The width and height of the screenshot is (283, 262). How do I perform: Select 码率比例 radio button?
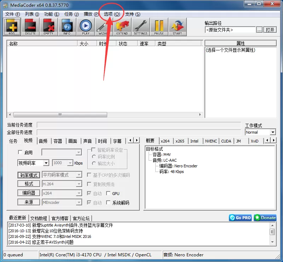pyautogui.click(x=94, y=156)
